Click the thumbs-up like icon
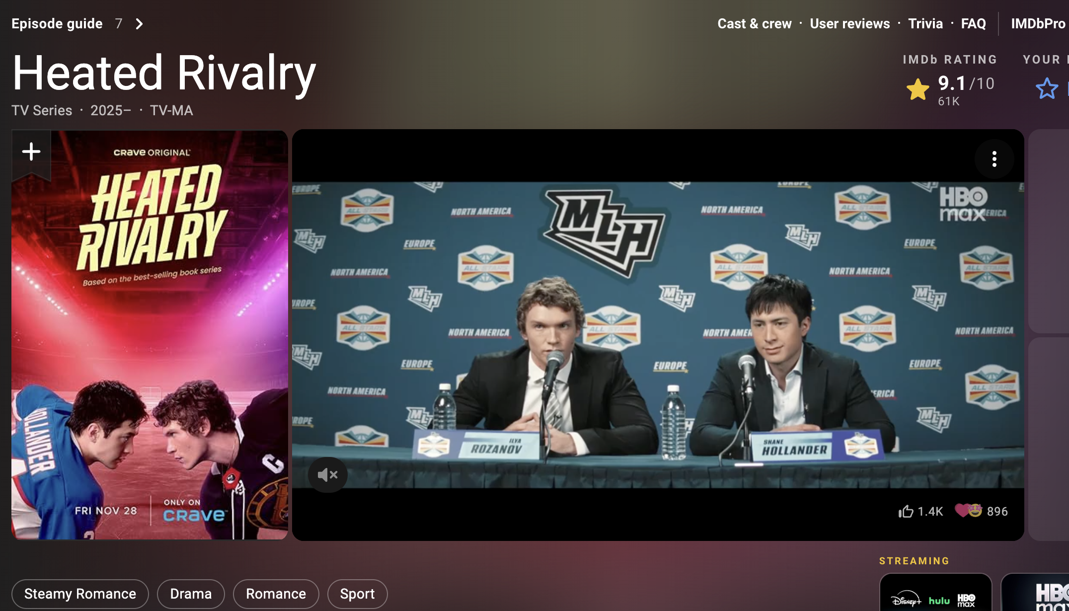Image resolution: width=1069 pixels, height=611 pixels. click(906, 511)
